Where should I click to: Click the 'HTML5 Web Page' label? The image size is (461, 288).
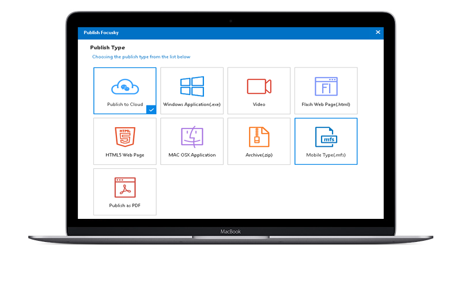pos(125,155)
